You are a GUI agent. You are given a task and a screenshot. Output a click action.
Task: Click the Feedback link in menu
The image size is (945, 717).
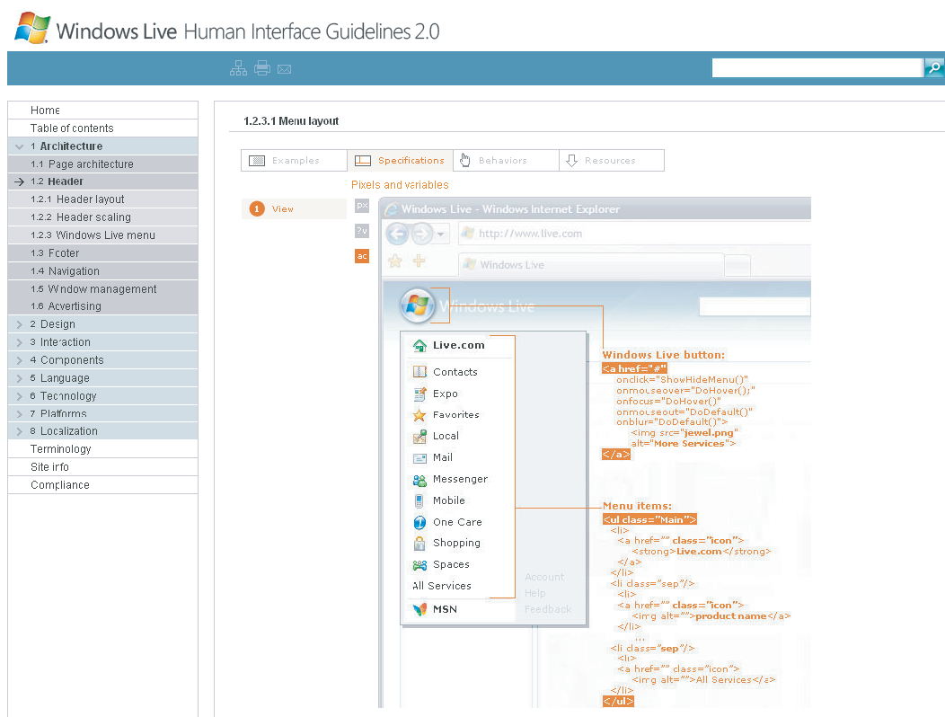click(x=548, y=610)
